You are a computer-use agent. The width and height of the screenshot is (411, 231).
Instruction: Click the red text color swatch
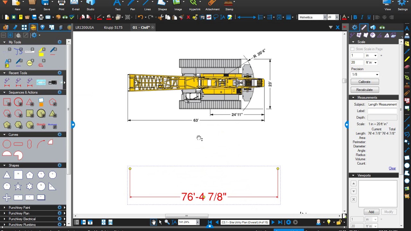tap(344, 17)
